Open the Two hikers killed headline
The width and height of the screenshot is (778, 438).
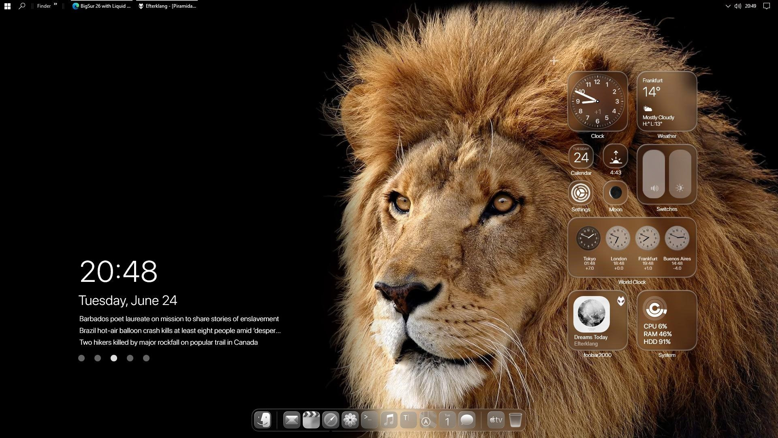tap(169, 342)
